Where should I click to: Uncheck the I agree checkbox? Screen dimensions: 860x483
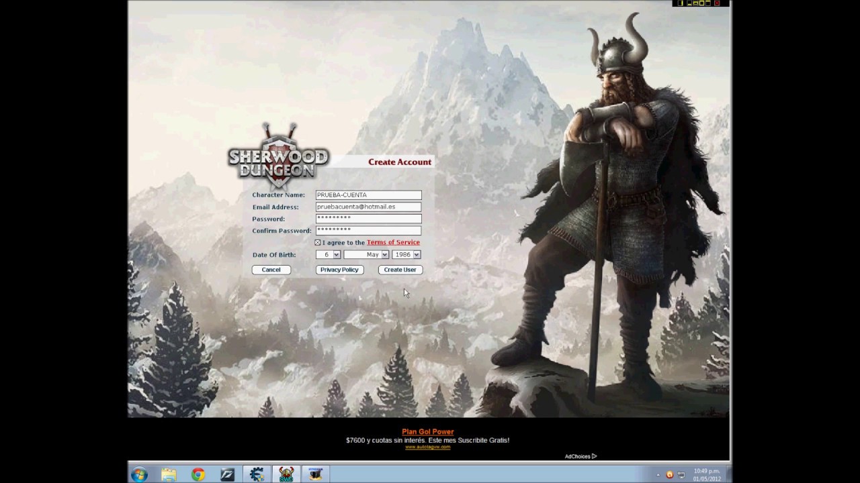pos(318,242)
